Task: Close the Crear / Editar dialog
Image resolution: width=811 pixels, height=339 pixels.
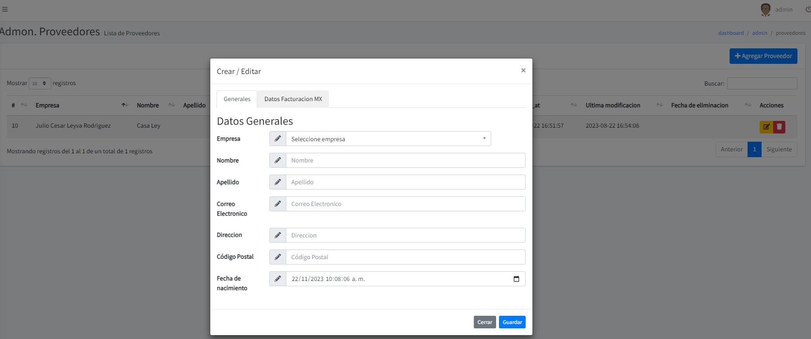Action: pos(523,71)
